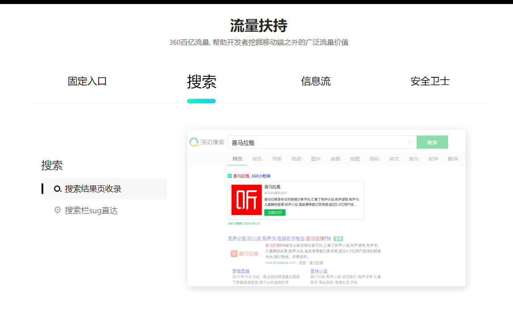The height and width of the screenshot is (316, 513).
Task: Open the 罗辑思维 sub-link
Action: point(241,271)
